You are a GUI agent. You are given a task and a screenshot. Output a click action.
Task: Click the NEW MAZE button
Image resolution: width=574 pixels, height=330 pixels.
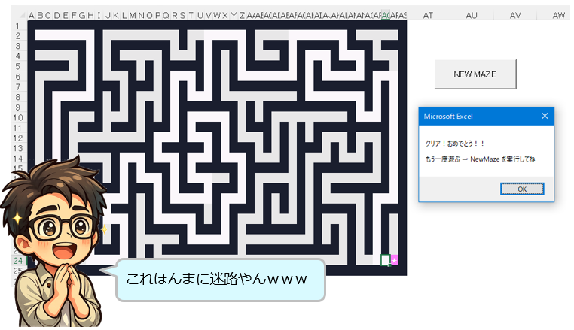[475, 74]
